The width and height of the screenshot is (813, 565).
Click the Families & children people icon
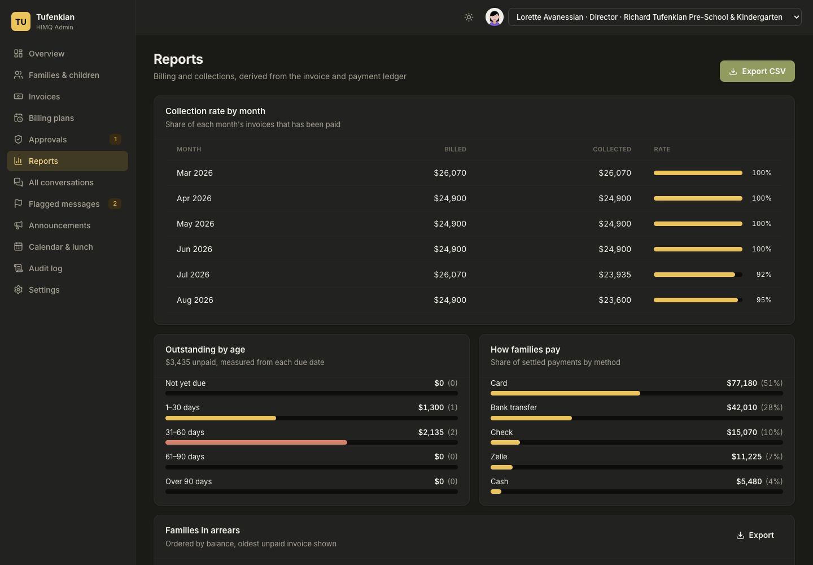pos(18,75)
